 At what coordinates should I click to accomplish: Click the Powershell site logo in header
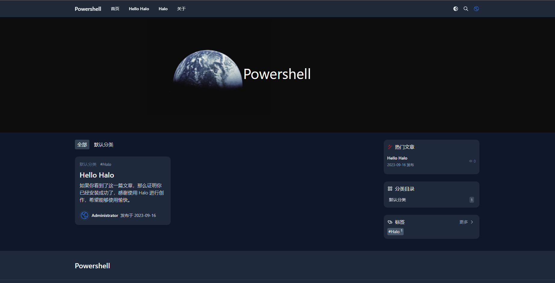pos(88,9)
